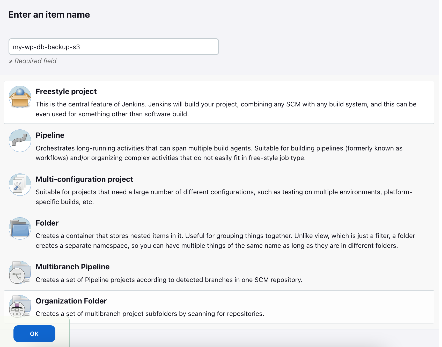Viewport: 442px width, 347px height.
Task: Choose the Pipeline item type heading
Action: (x=50, y=135)
